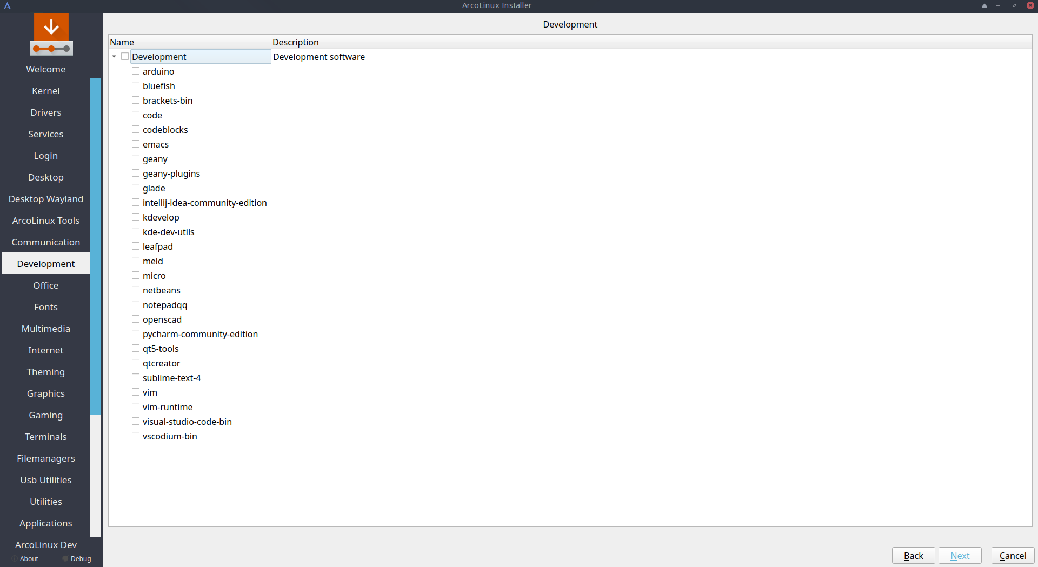Select the micro entry in the list
Viewport: 1038px width, 567px height.
pyautogui.click(x=154, y=276)
